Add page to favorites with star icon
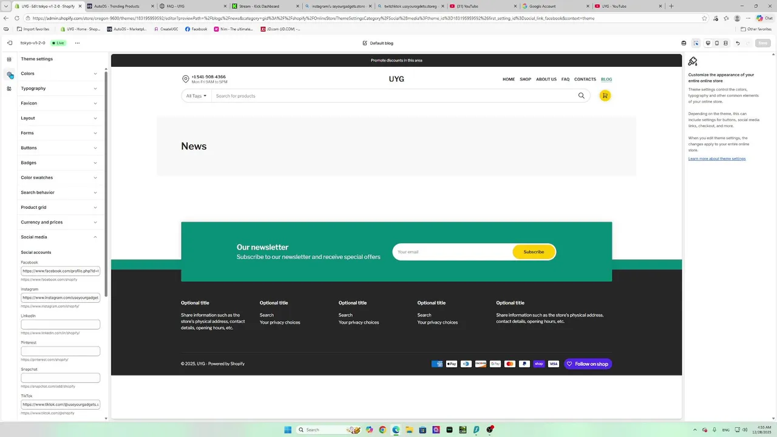 click(704, 18)
